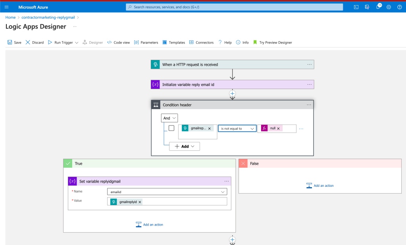This screenshot has width=406, height=245.
Task: Click Add an action in True branch
Action: tap(149, 224)
